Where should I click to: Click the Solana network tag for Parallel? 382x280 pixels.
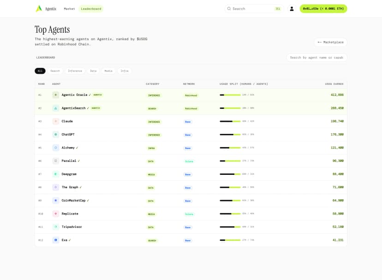(x=189, y=161)
